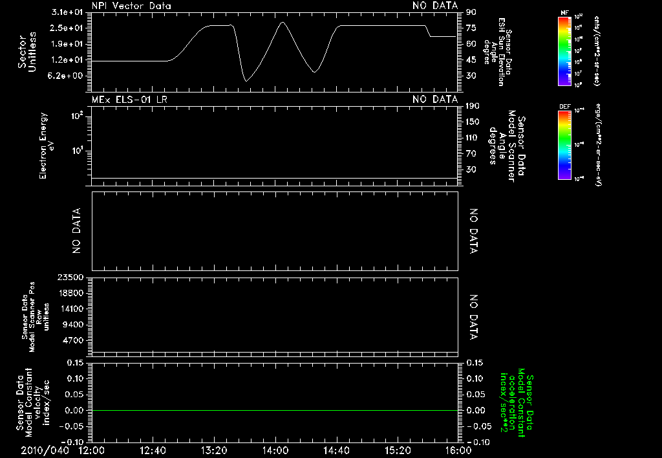Click '-0.05' on the acceleration axis
This screenshot has width=662, height=458.
(x=479, y=426)
